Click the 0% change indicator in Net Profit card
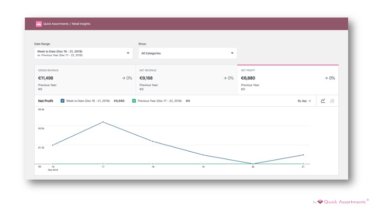The image size is (373, 209). pyautogui.click(x=329, y=78)
